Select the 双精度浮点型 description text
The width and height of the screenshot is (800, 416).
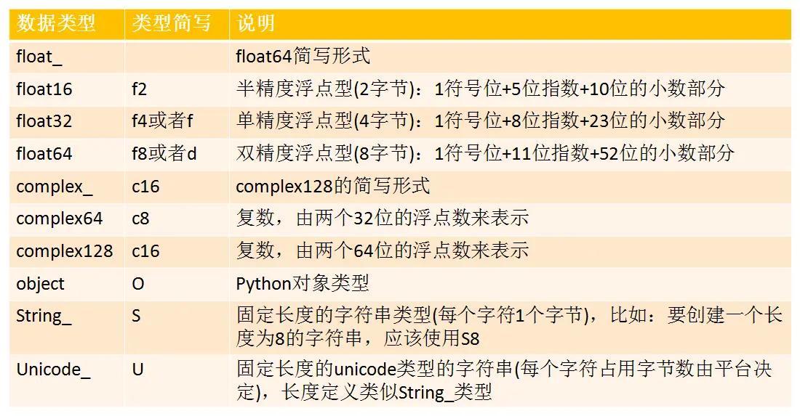[x=485, y=153]
